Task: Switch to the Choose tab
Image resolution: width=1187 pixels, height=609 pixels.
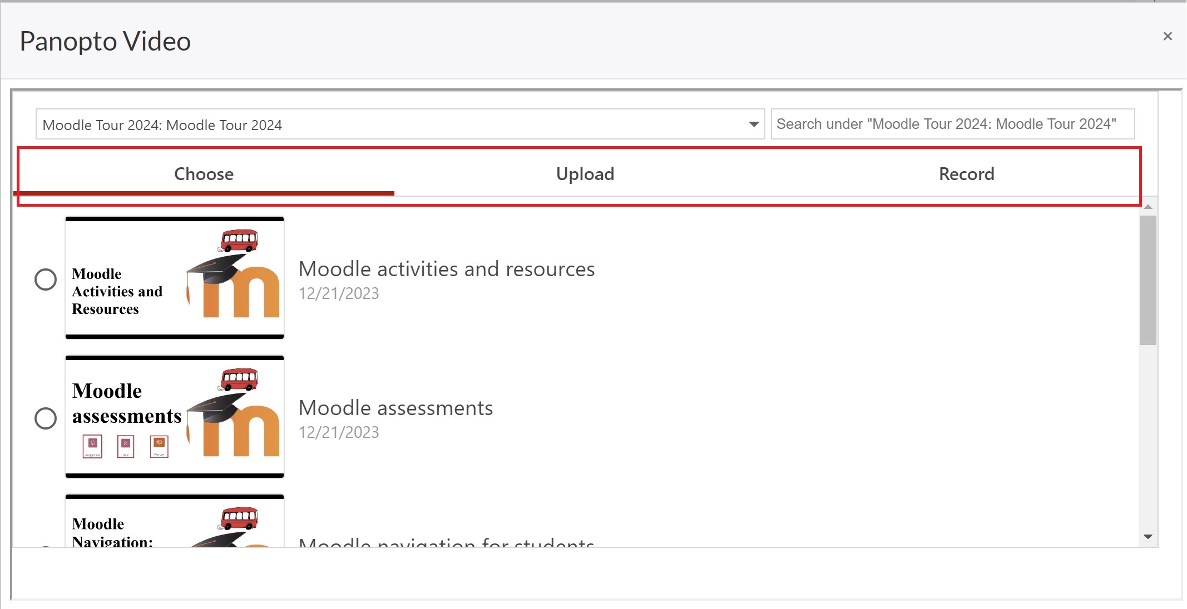Action: 204,174
